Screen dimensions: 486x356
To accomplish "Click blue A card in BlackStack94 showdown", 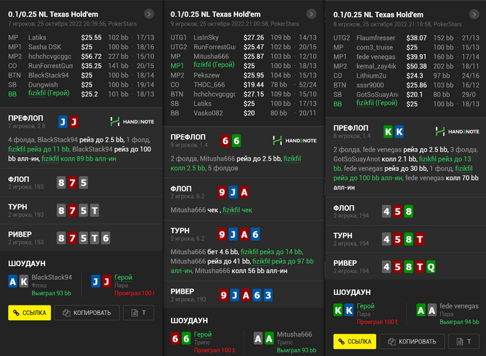I will (12, 281).
